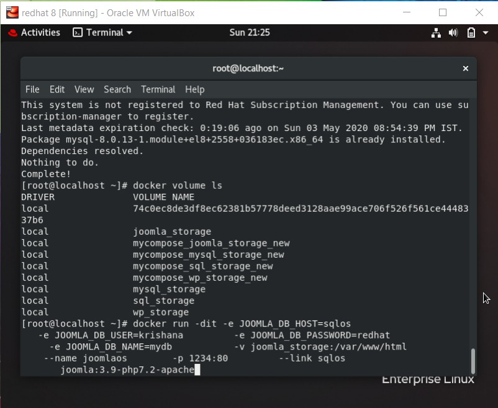Click the long hash volume name starting 74c0ec8d
The width and height of the screenshot is (498, 408).
click(x=301, y=209)
